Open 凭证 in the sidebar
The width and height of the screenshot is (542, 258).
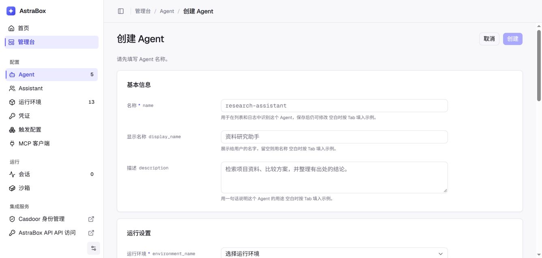coord(52,116)
